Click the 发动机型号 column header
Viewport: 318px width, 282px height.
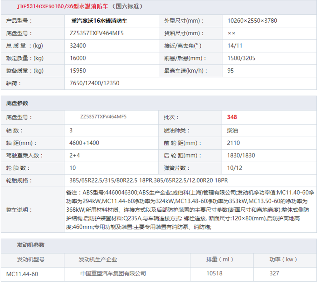click(x=31, y=259)
